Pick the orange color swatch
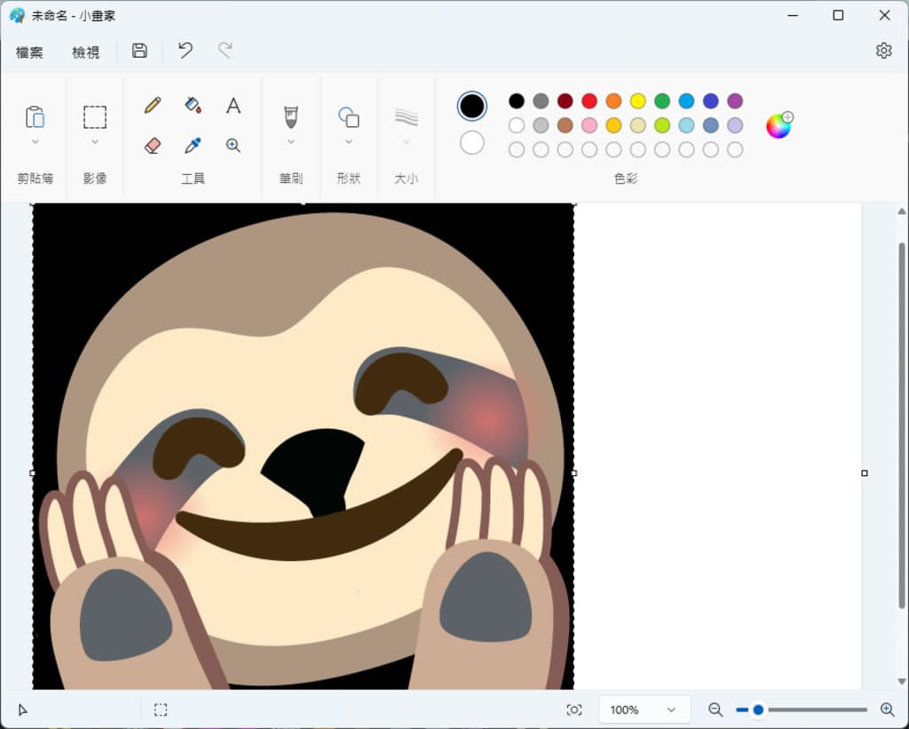This screenshot has height=729, width=909. click(614, 101)
